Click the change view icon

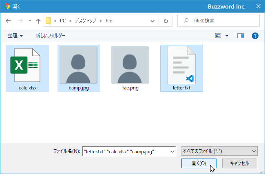coord(218,36)
